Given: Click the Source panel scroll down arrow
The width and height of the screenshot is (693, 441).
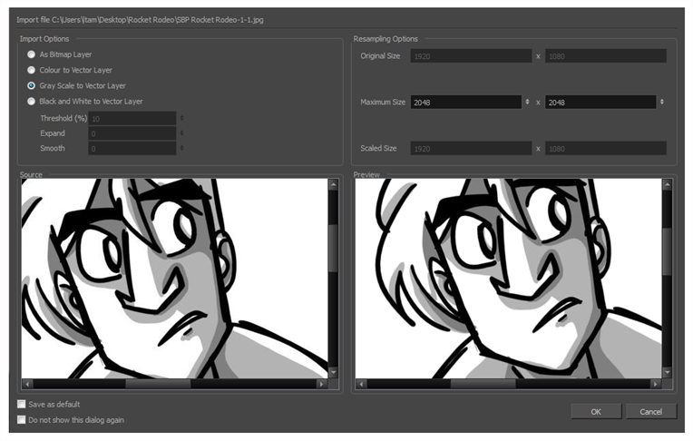Looking at the screenshot, I should click(333, 372).
